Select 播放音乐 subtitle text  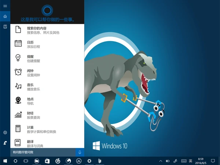coord(33,89)
